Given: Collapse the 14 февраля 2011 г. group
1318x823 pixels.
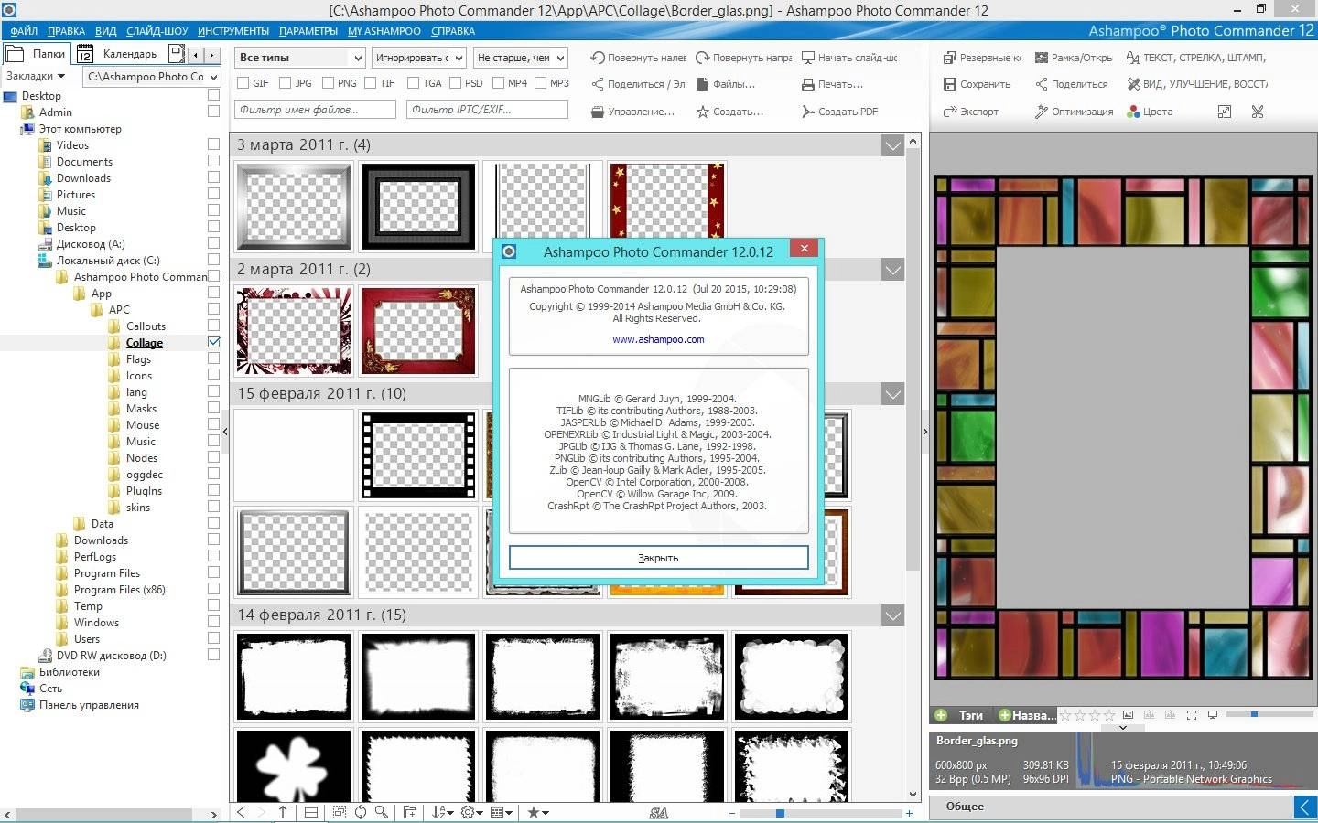Looking at the screenshot, I should tap(893, 615).
